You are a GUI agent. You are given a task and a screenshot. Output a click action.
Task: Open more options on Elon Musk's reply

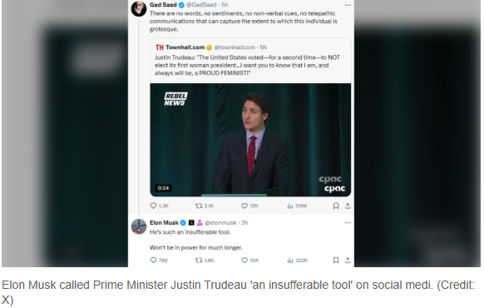(x=348, y=223)
